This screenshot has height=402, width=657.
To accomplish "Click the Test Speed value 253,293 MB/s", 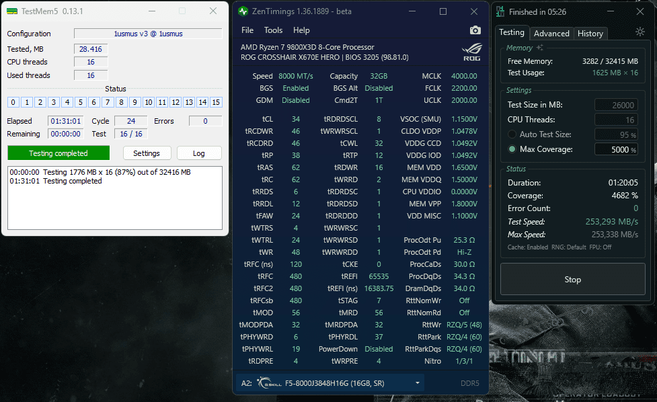I will (612, 222).
